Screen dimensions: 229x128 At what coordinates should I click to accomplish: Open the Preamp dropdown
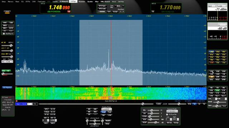tap(10, 62)
